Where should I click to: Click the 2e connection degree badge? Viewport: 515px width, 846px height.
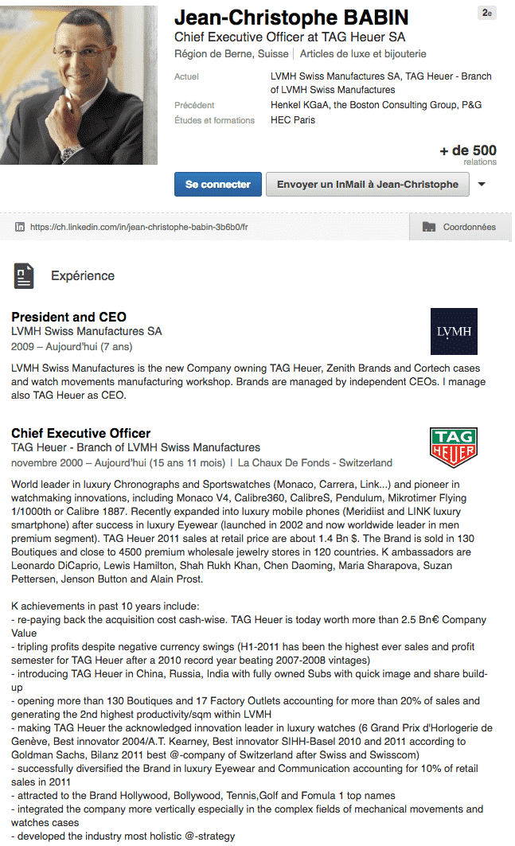coord(487,14)
